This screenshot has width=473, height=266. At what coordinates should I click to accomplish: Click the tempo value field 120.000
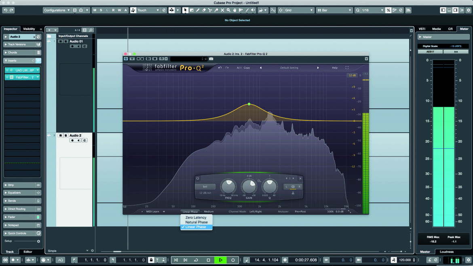click(x=405, y=260)
